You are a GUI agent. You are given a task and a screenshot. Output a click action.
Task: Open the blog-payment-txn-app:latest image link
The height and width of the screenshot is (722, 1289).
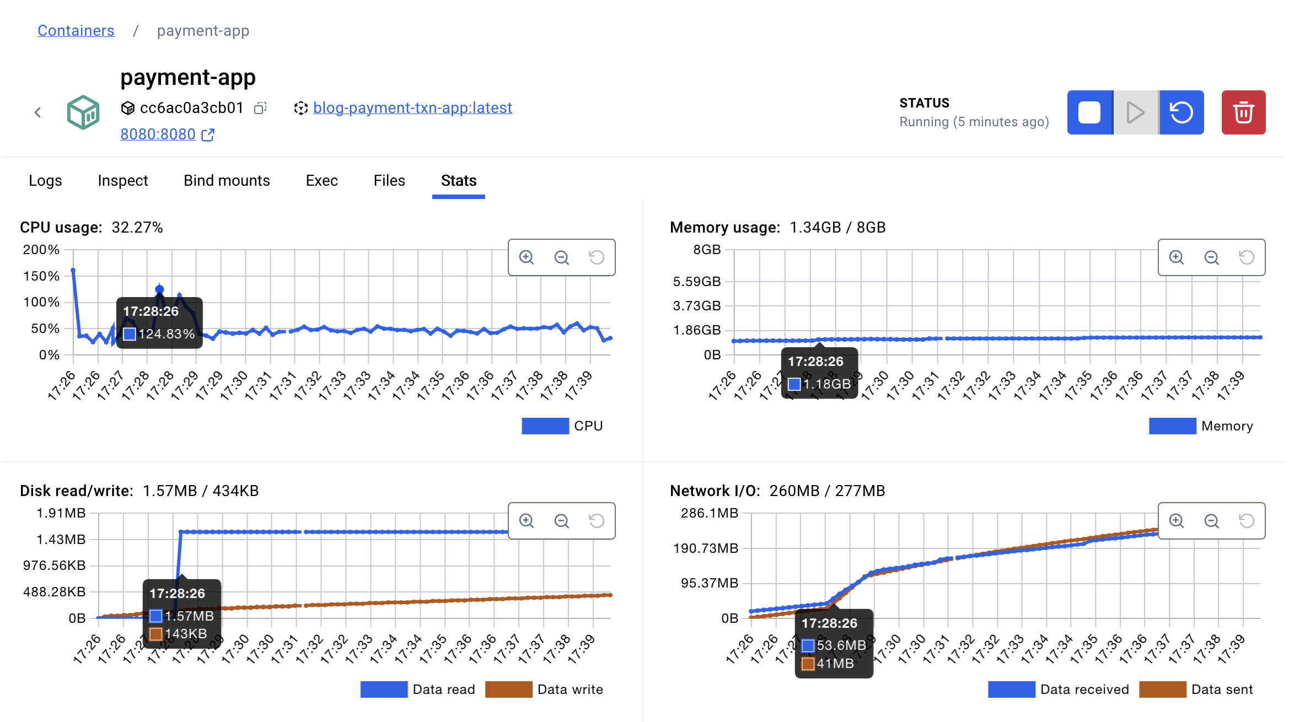pos(412,108)
